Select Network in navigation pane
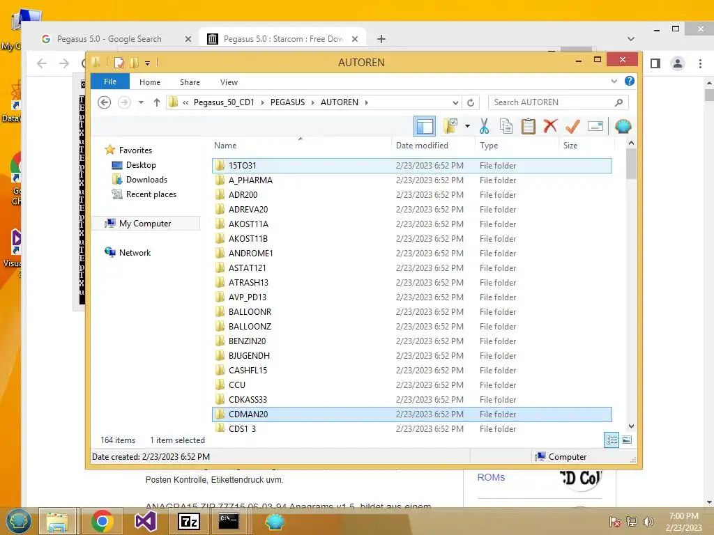 pos(135,252)
